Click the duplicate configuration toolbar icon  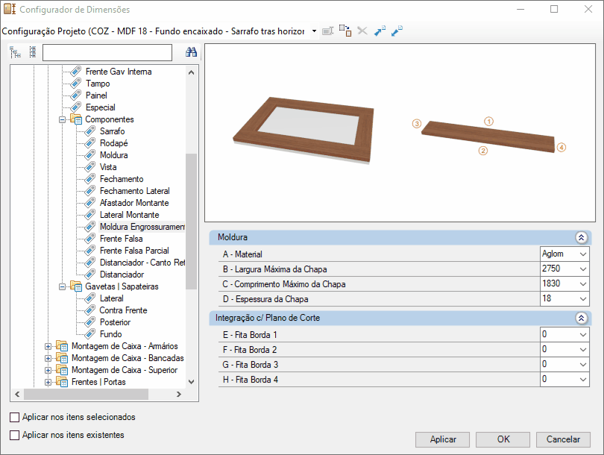pos(345,31)
